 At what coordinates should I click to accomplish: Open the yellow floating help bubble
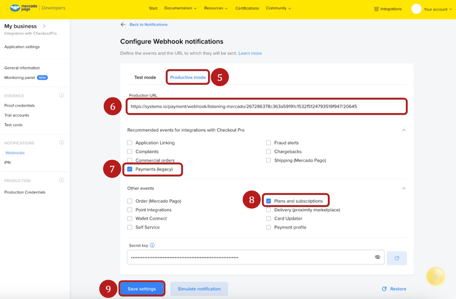(x=435, y=276)
